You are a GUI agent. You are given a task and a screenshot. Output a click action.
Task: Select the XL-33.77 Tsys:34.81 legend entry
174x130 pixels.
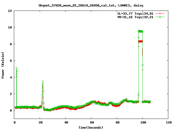tap(135, 14)
